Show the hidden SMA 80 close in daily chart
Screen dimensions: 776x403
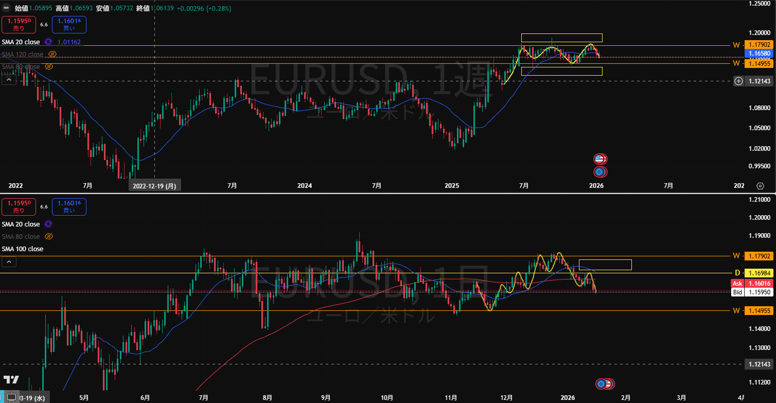49,236
